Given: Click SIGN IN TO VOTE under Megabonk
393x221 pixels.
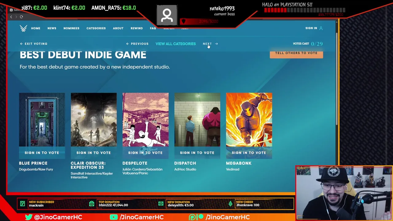Looking at the screenshot, I should pyautogui.click(x=249, y=153).
